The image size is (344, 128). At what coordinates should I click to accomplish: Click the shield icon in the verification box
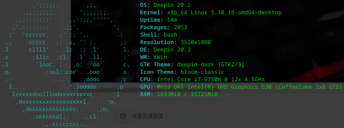123,116
